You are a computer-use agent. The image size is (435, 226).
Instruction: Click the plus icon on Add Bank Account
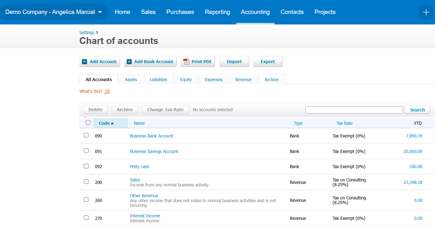pyautogui.click(x=129, y=62)
